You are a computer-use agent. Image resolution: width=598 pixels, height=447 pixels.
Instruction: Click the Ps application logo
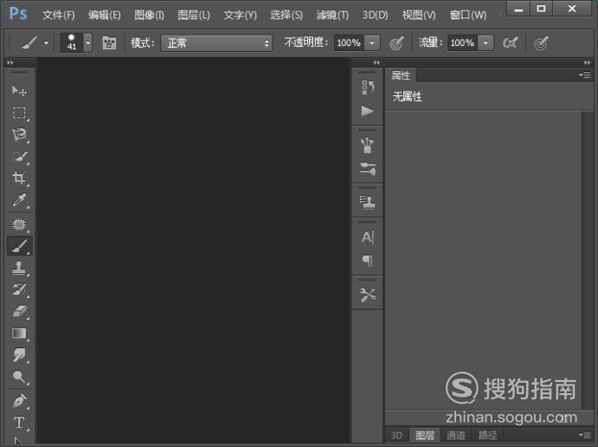pyautogui.click(x=18, y=14)
